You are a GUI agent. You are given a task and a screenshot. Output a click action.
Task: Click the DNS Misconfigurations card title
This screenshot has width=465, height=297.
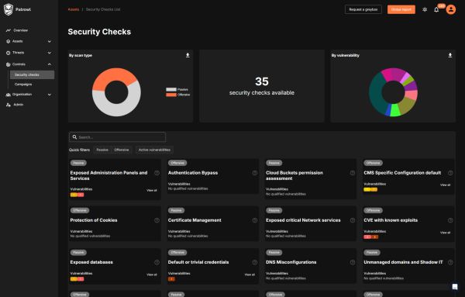click(291, 262)
